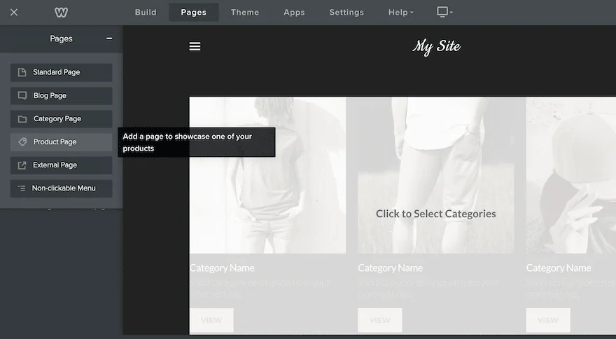Select the Pages tab
This screenshot has width=616, height=339.
194,13
